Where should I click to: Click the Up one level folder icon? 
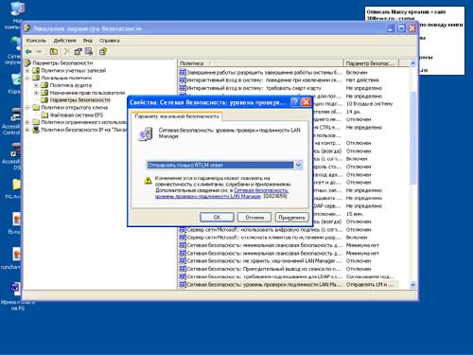[x=54, y=51]
